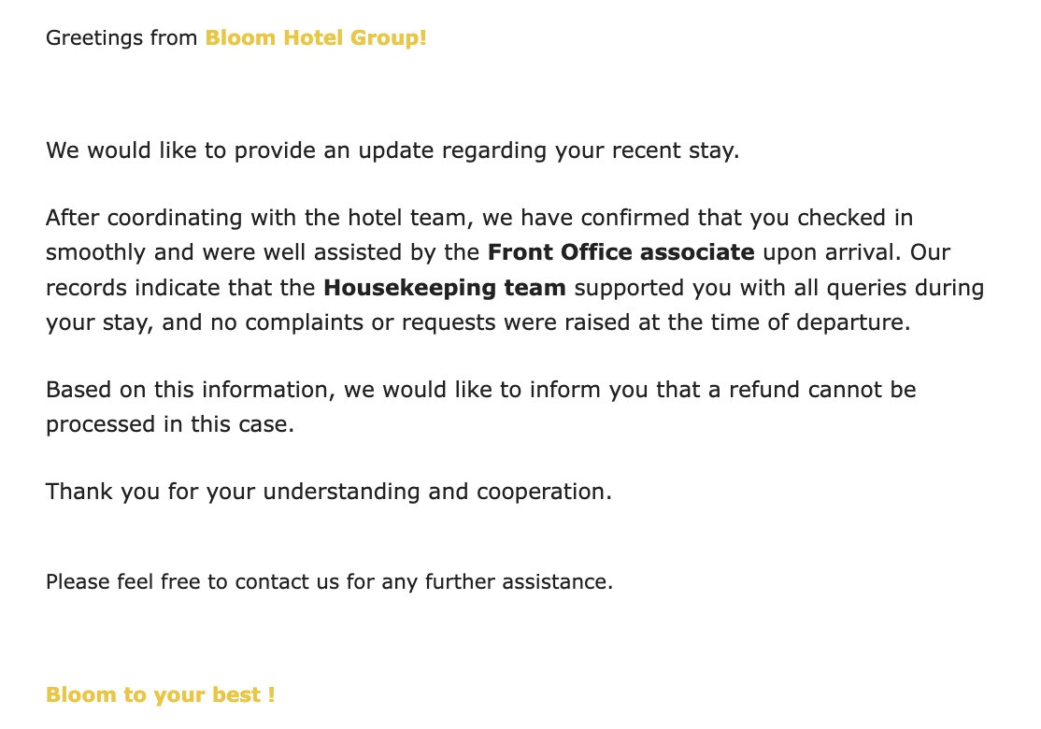Click the yellow 'Bloom Hotel Group!' text
This screenshot has height=729, width=1041.
tap(316, 37)
